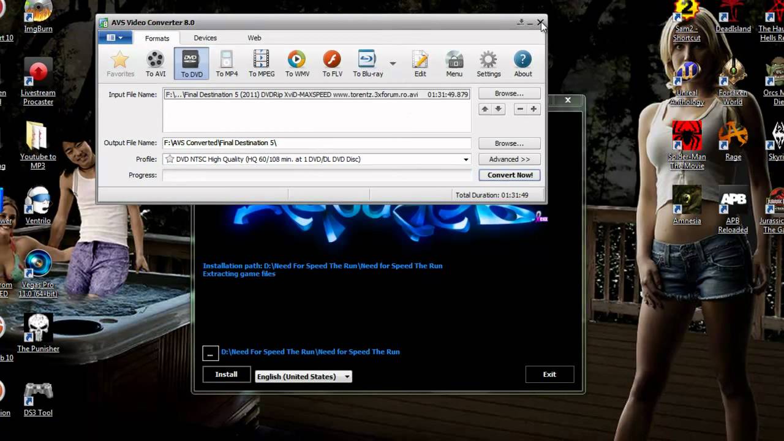Pick the To FLV format

[332, 64]
